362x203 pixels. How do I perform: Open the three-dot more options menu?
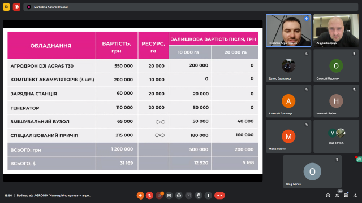pos(208,196)
